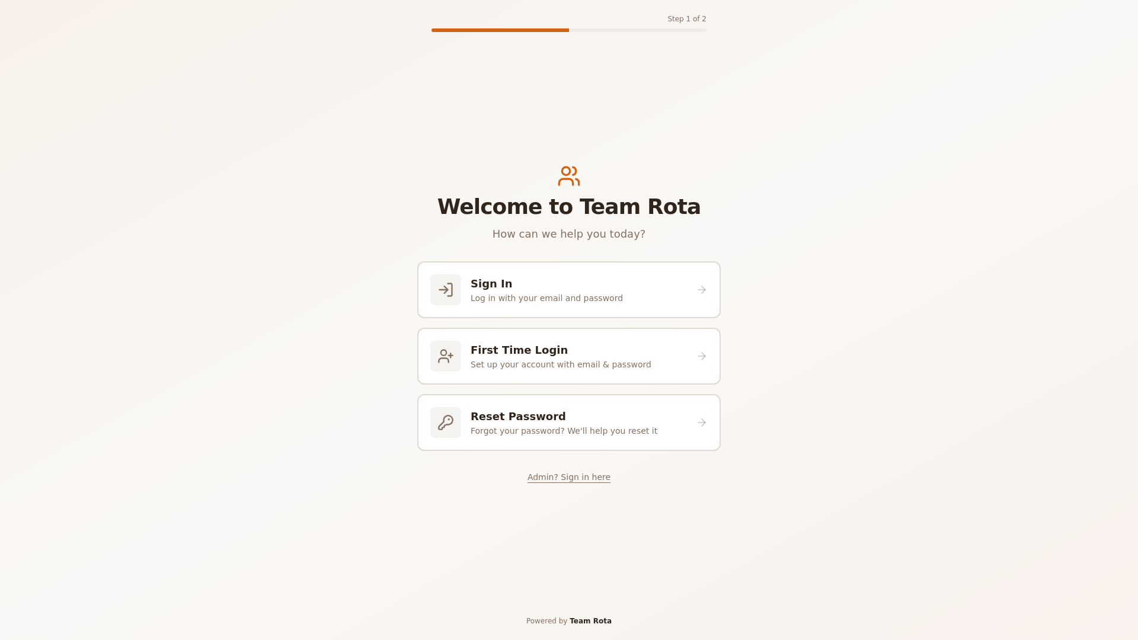This screenshot has height=640, width=1138.
Task: Choose the First Time Login option title
Action: (519, 350)
